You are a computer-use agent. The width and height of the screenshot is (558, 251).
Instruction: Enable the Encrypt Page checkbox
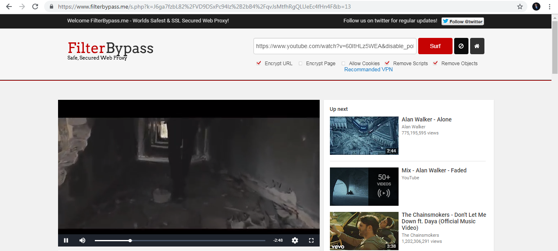point(300,64)
